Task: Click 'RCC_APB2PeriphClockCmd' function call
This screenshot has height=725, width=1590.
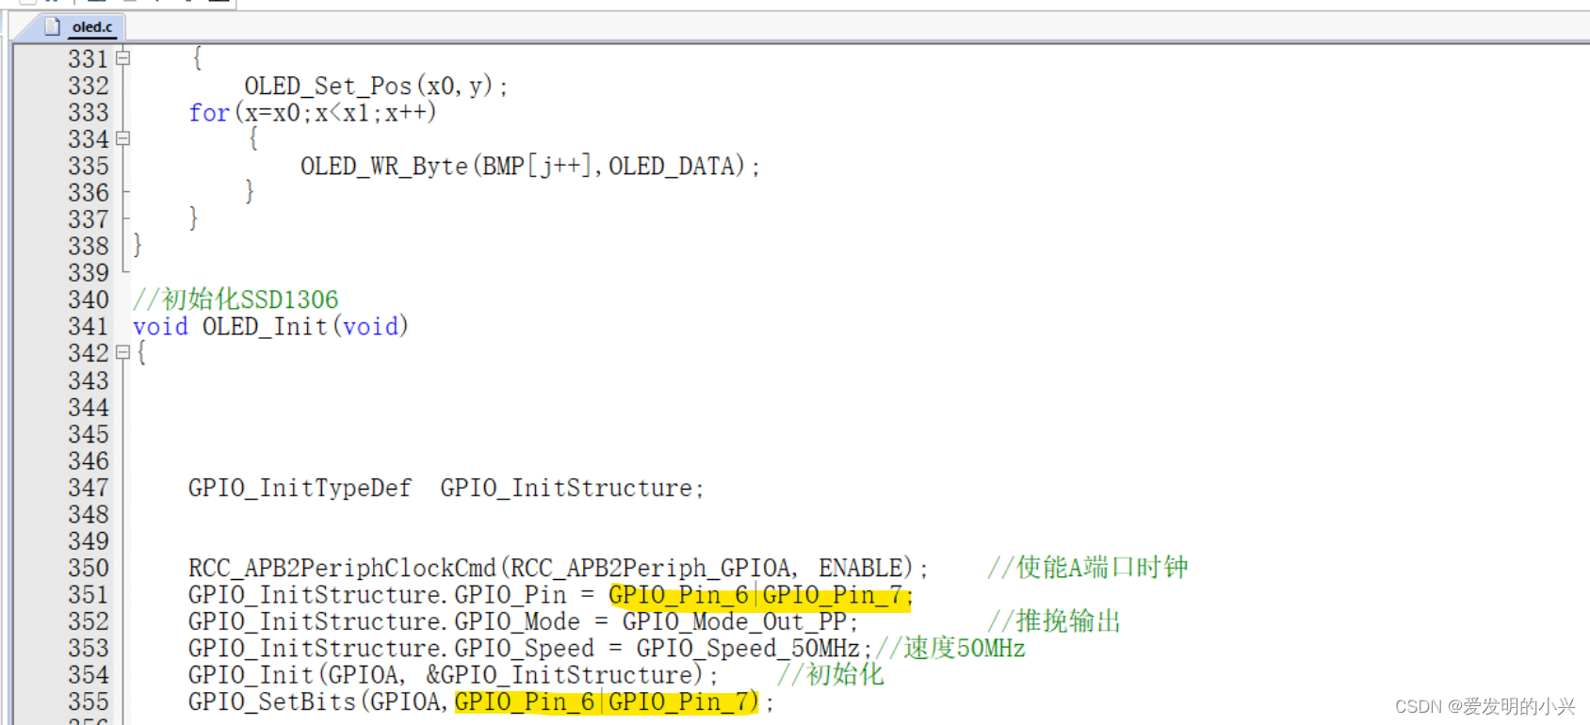Action: (x=342, y=568)
